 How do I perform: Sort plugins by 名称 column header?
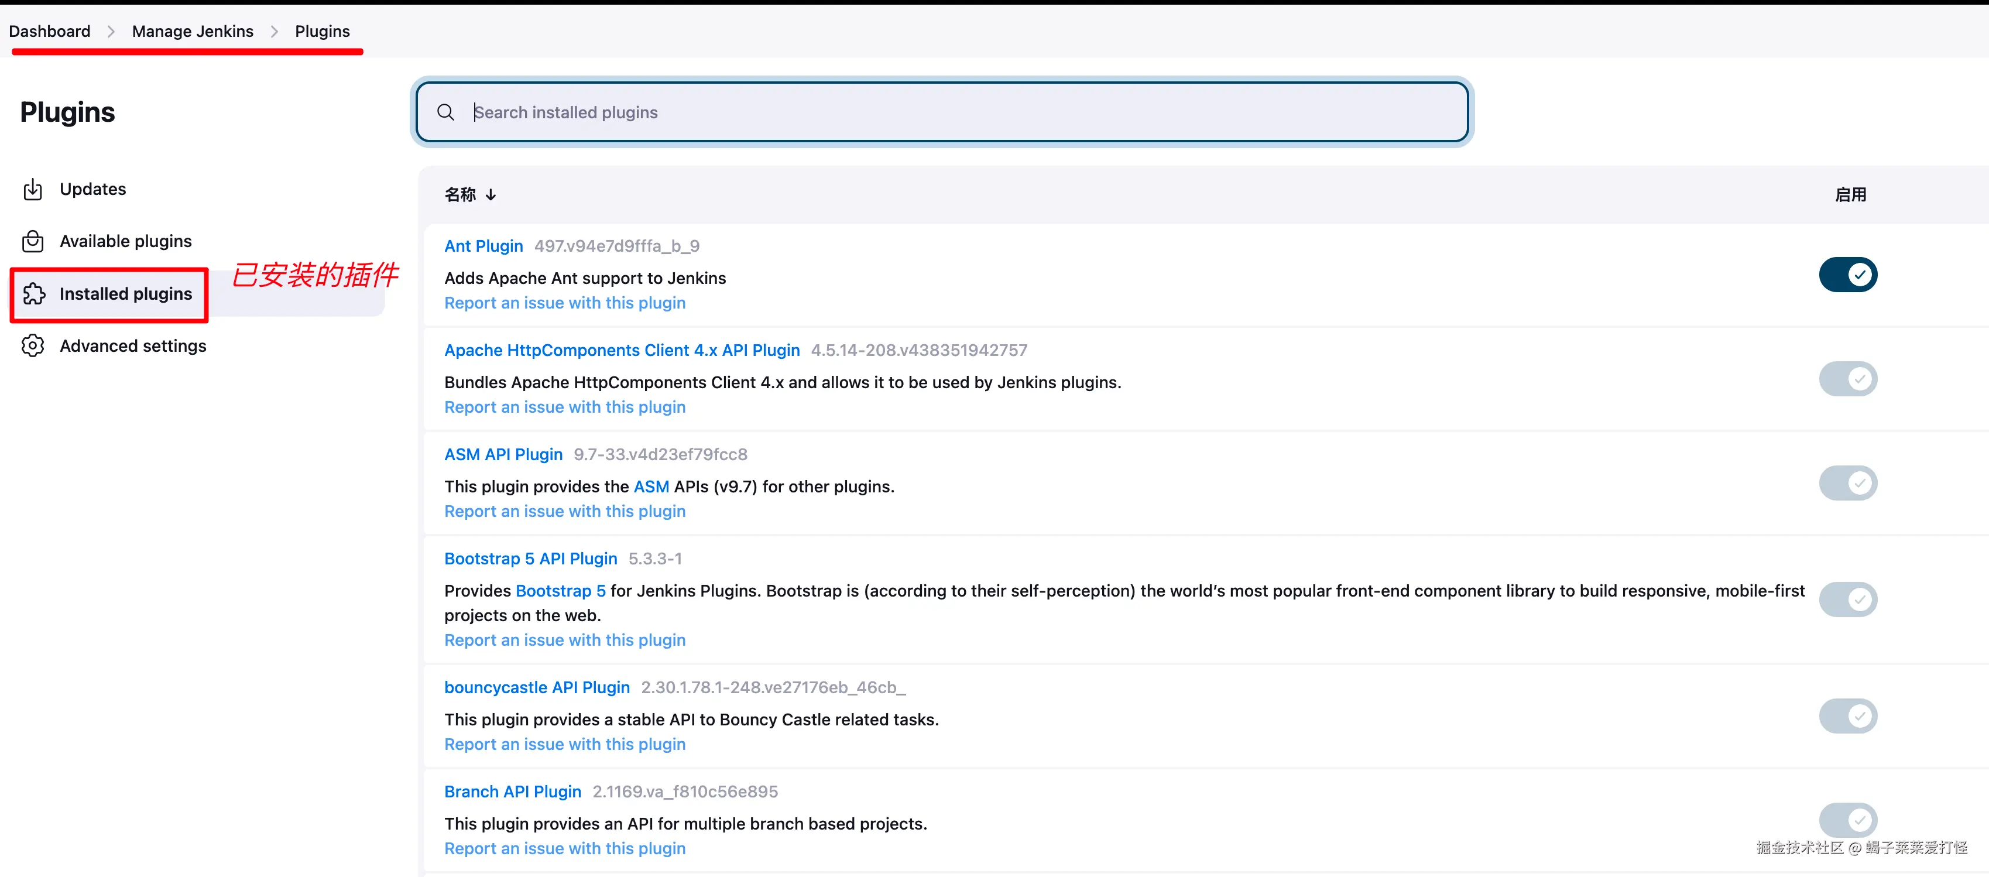[x=460, y=196]
